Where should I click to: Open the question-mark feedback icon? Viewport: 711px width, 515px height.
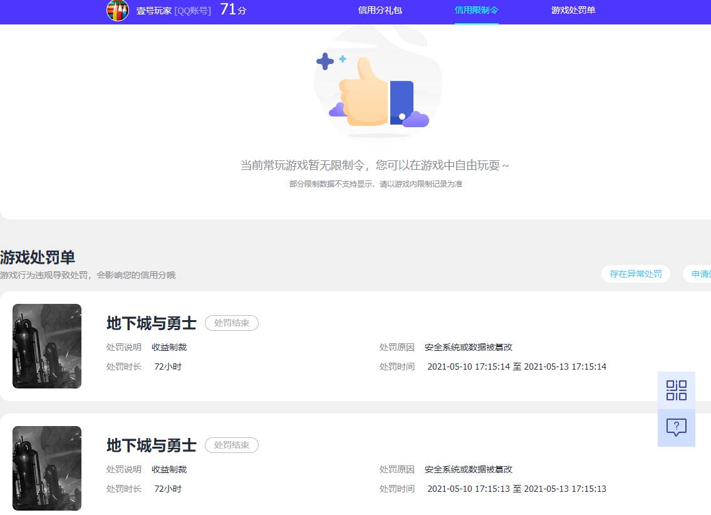pos(677,428)
